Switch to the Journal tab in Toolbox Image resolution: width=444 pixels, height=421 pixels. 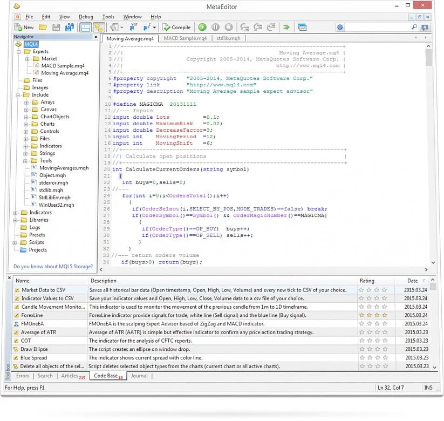pos(139,376)
